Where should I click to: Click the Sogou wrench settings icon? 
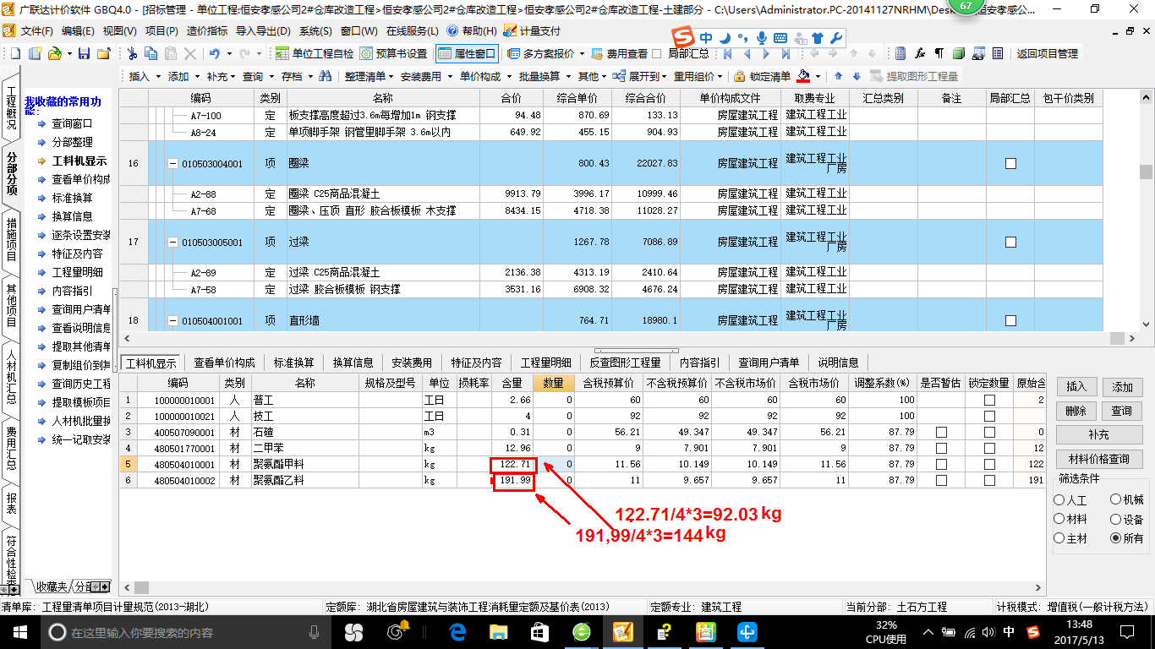coord(835,38)
